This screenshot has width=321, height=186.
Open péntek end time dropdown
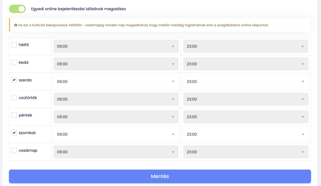(x=246, y=117)
